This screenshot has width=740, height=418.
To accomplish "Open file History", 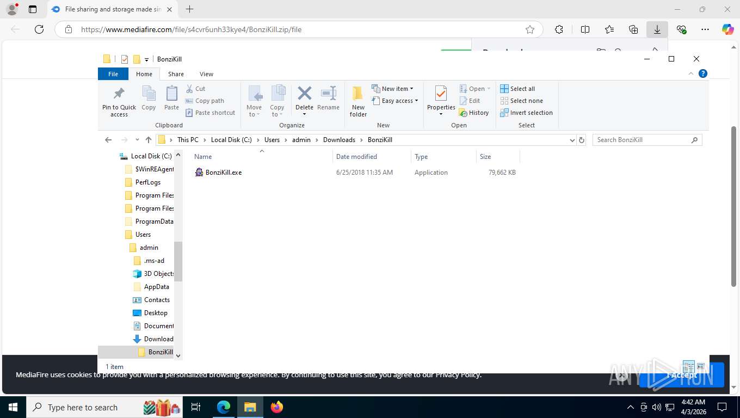I will tap(474, 113).
